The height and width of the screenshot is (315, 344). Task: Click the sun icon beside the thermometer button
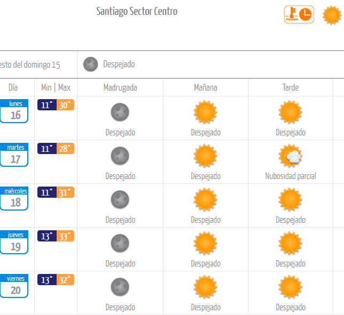[x=332, y=15]
